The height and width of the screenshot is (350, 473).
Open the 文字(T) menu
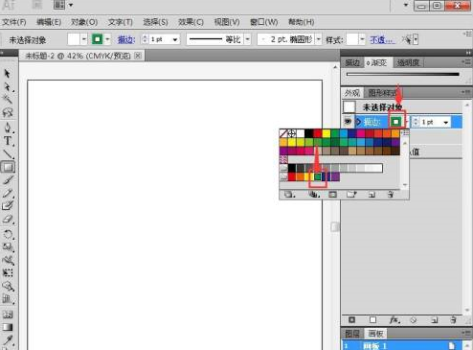[121, 22]
